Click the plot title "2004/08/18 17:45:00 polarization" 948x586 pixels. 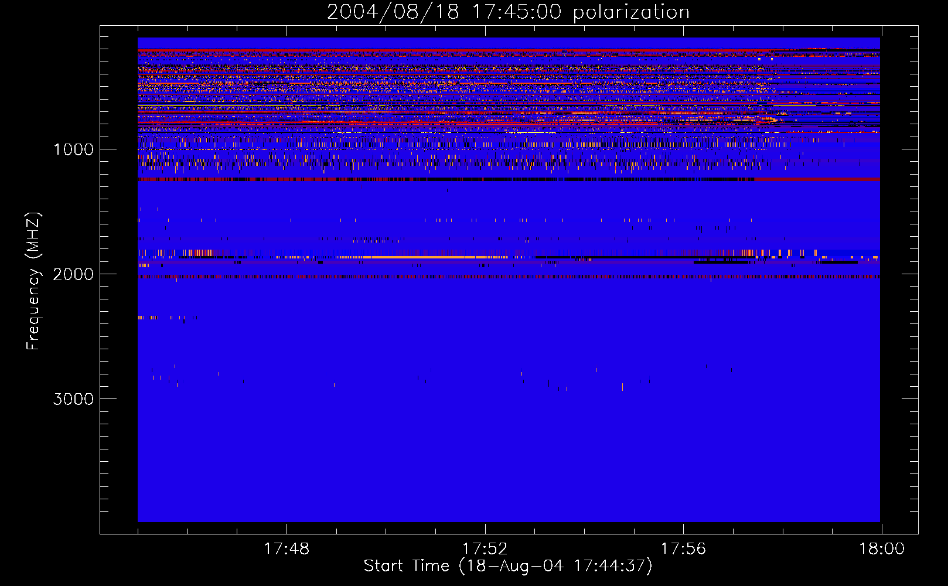[x=508, y=12]
